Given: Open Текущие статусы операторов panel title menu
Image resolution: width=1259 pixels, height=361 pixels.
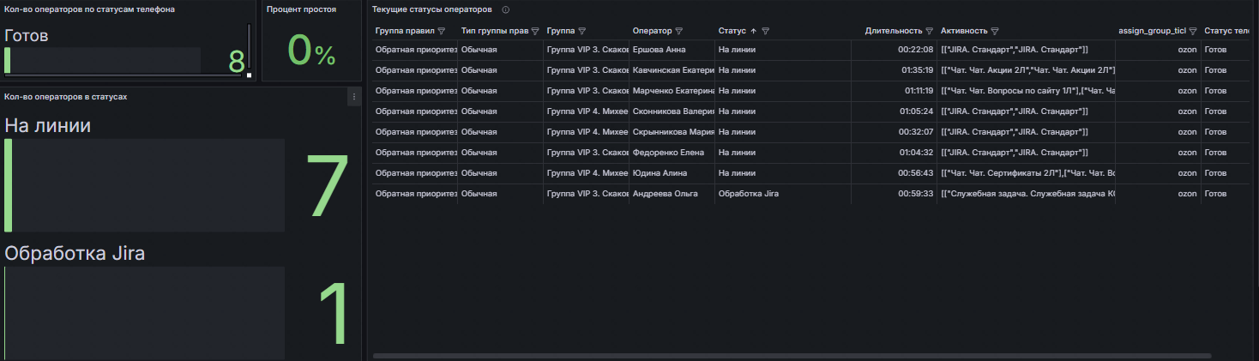Looking at the screenshot, I should click(x=432, y=9).
